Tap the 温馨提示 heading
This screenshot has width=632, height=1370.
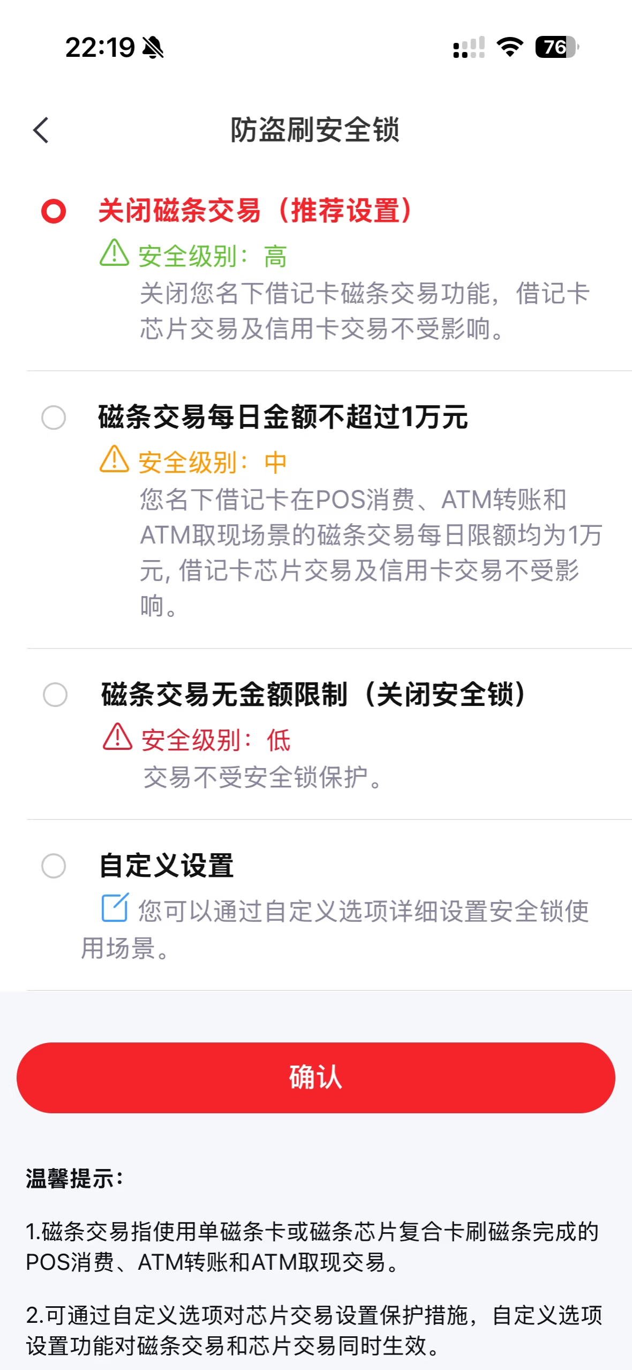[x=74, y=1179]
